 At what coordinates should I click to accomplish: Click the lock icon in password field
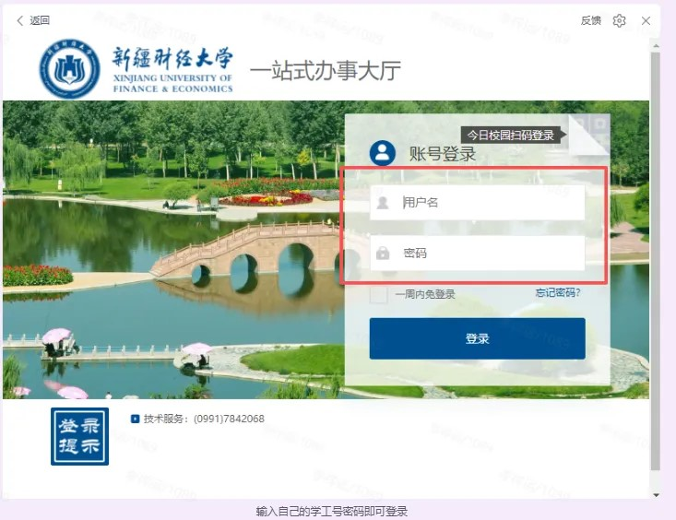tap(383, 254)
